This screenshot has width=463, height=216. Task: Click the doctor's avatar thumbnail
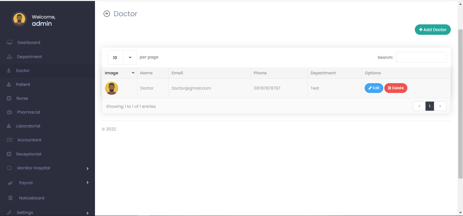click(111, 88)
